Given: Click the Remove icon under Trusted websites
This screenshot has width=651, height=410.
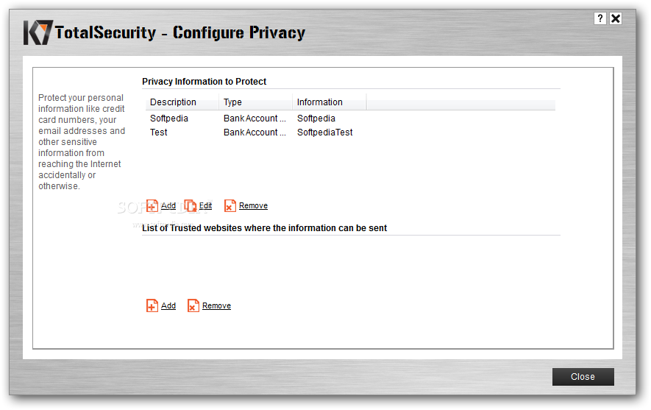Looking at the screenshot, I should click(x=193, y=305).
